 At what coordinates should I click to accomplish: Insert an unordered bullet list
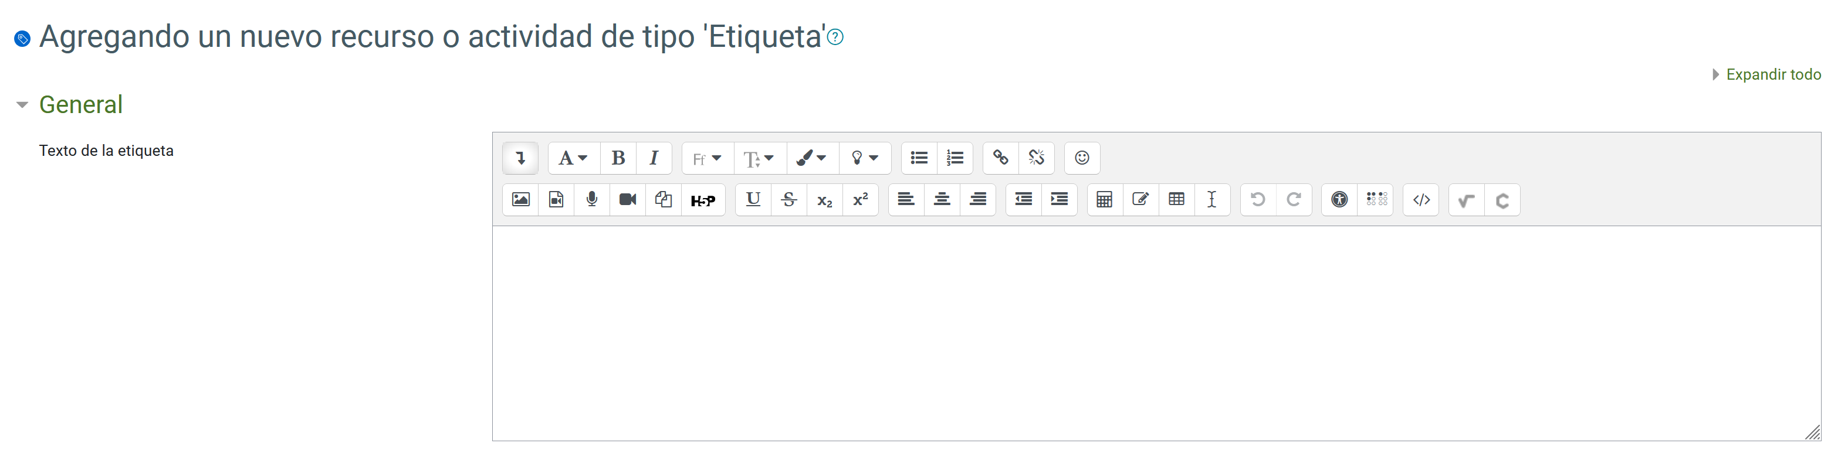[919, 158]
